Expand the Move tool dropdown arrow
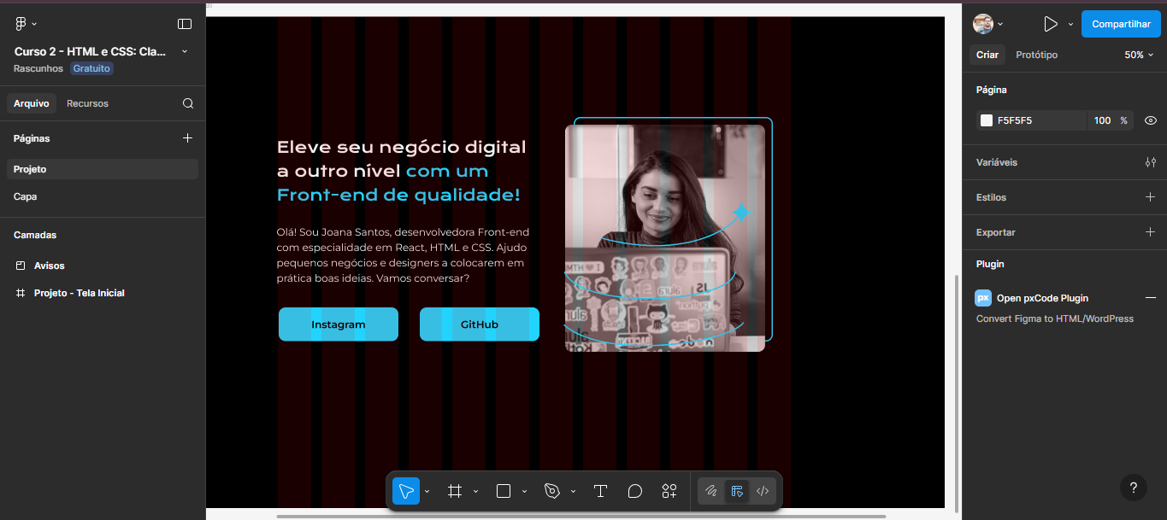The width and height of the screenshot is (1167, 520). pyautogui.click(x=426, y=491)
